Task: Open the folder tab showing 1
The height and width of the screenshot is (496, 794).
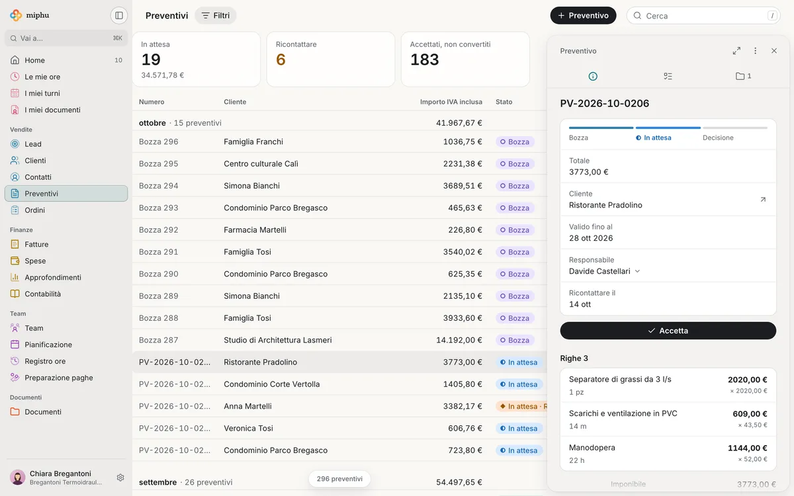Action: coord(743,76)
